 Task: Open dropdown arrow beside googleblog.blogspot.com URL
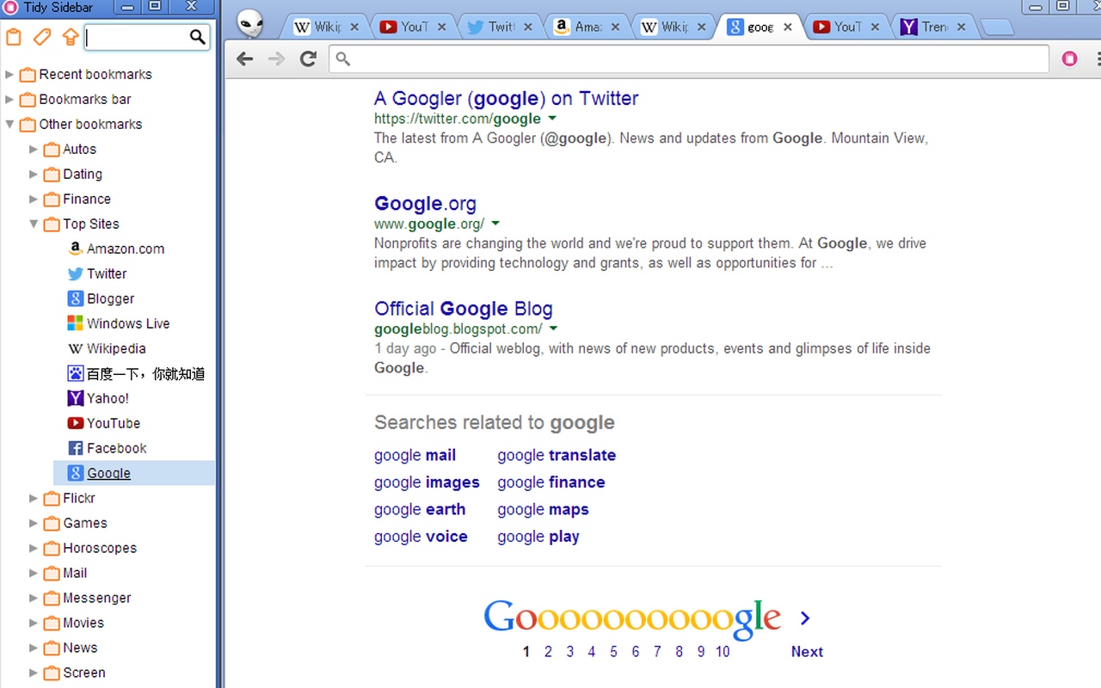click(x=553, y=329)
